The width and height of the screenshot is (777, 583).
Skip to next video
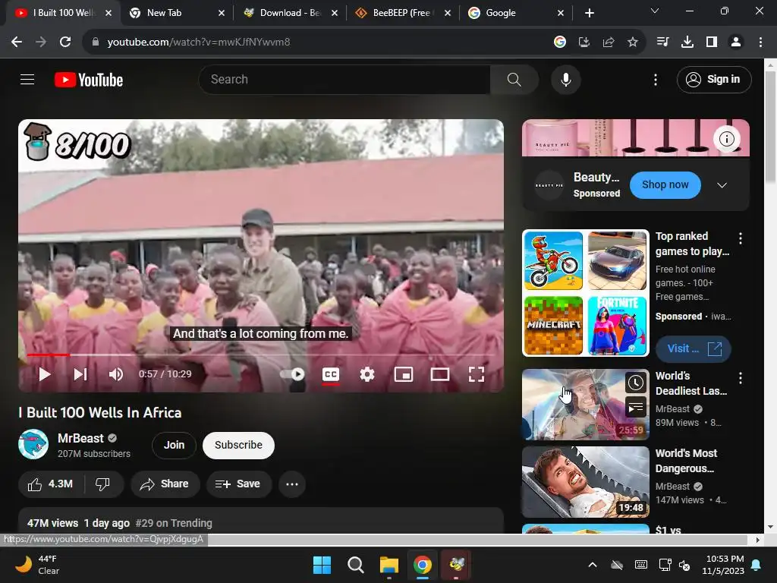tap(80, 374)
